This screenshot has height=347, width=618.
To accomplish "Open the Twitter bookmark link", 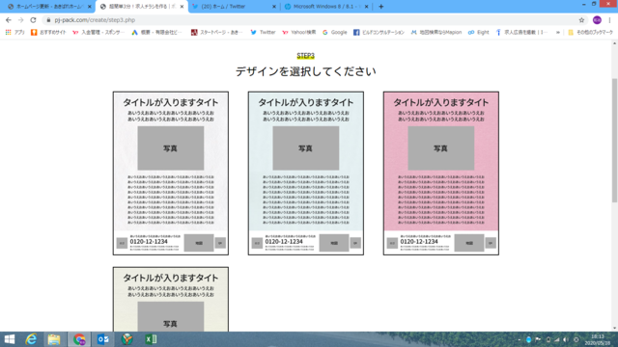I will pos(263,32).
